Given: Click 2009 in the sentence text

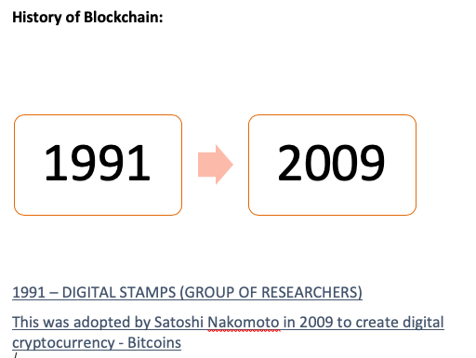Looking at the screenshot, I should pyautogui.click(x=316, y=323).
